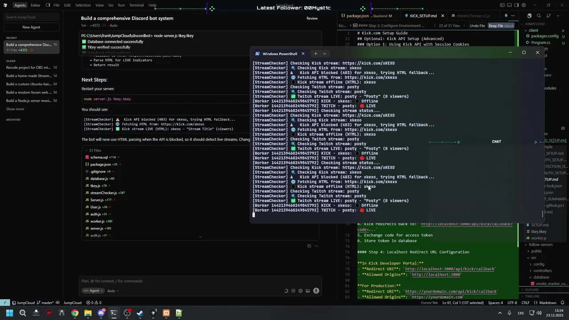Open packages.config in explorer

[545, 36]
